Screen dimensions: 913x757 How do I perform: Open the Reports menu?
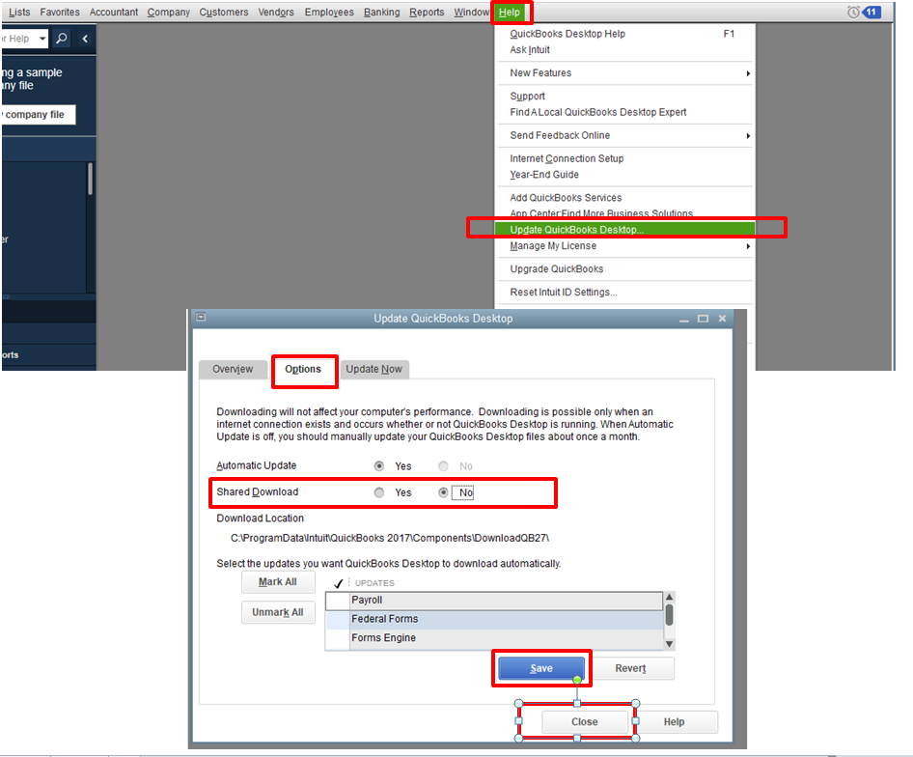tap(427, 13)
